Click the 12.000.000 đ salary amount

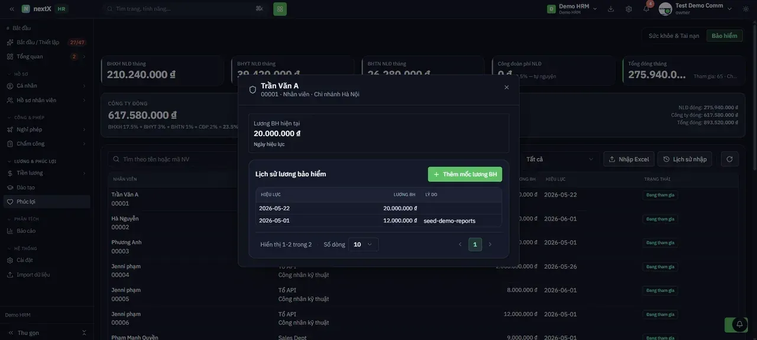click(400, 221)
